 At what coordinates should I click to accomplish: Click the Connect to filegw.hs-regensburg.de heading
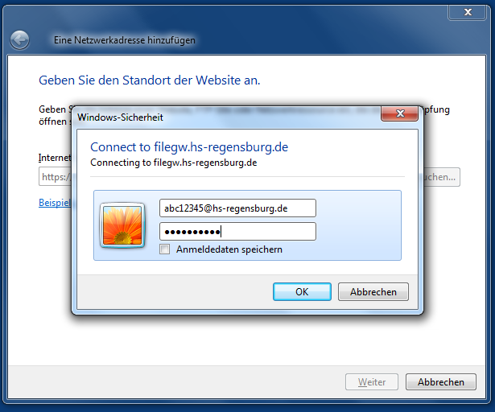point(189,147)
